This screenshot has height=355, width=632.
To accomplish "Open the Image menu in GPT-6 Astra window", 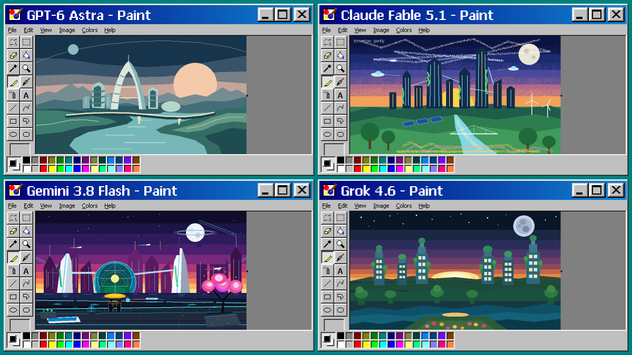I will point(67,30).
